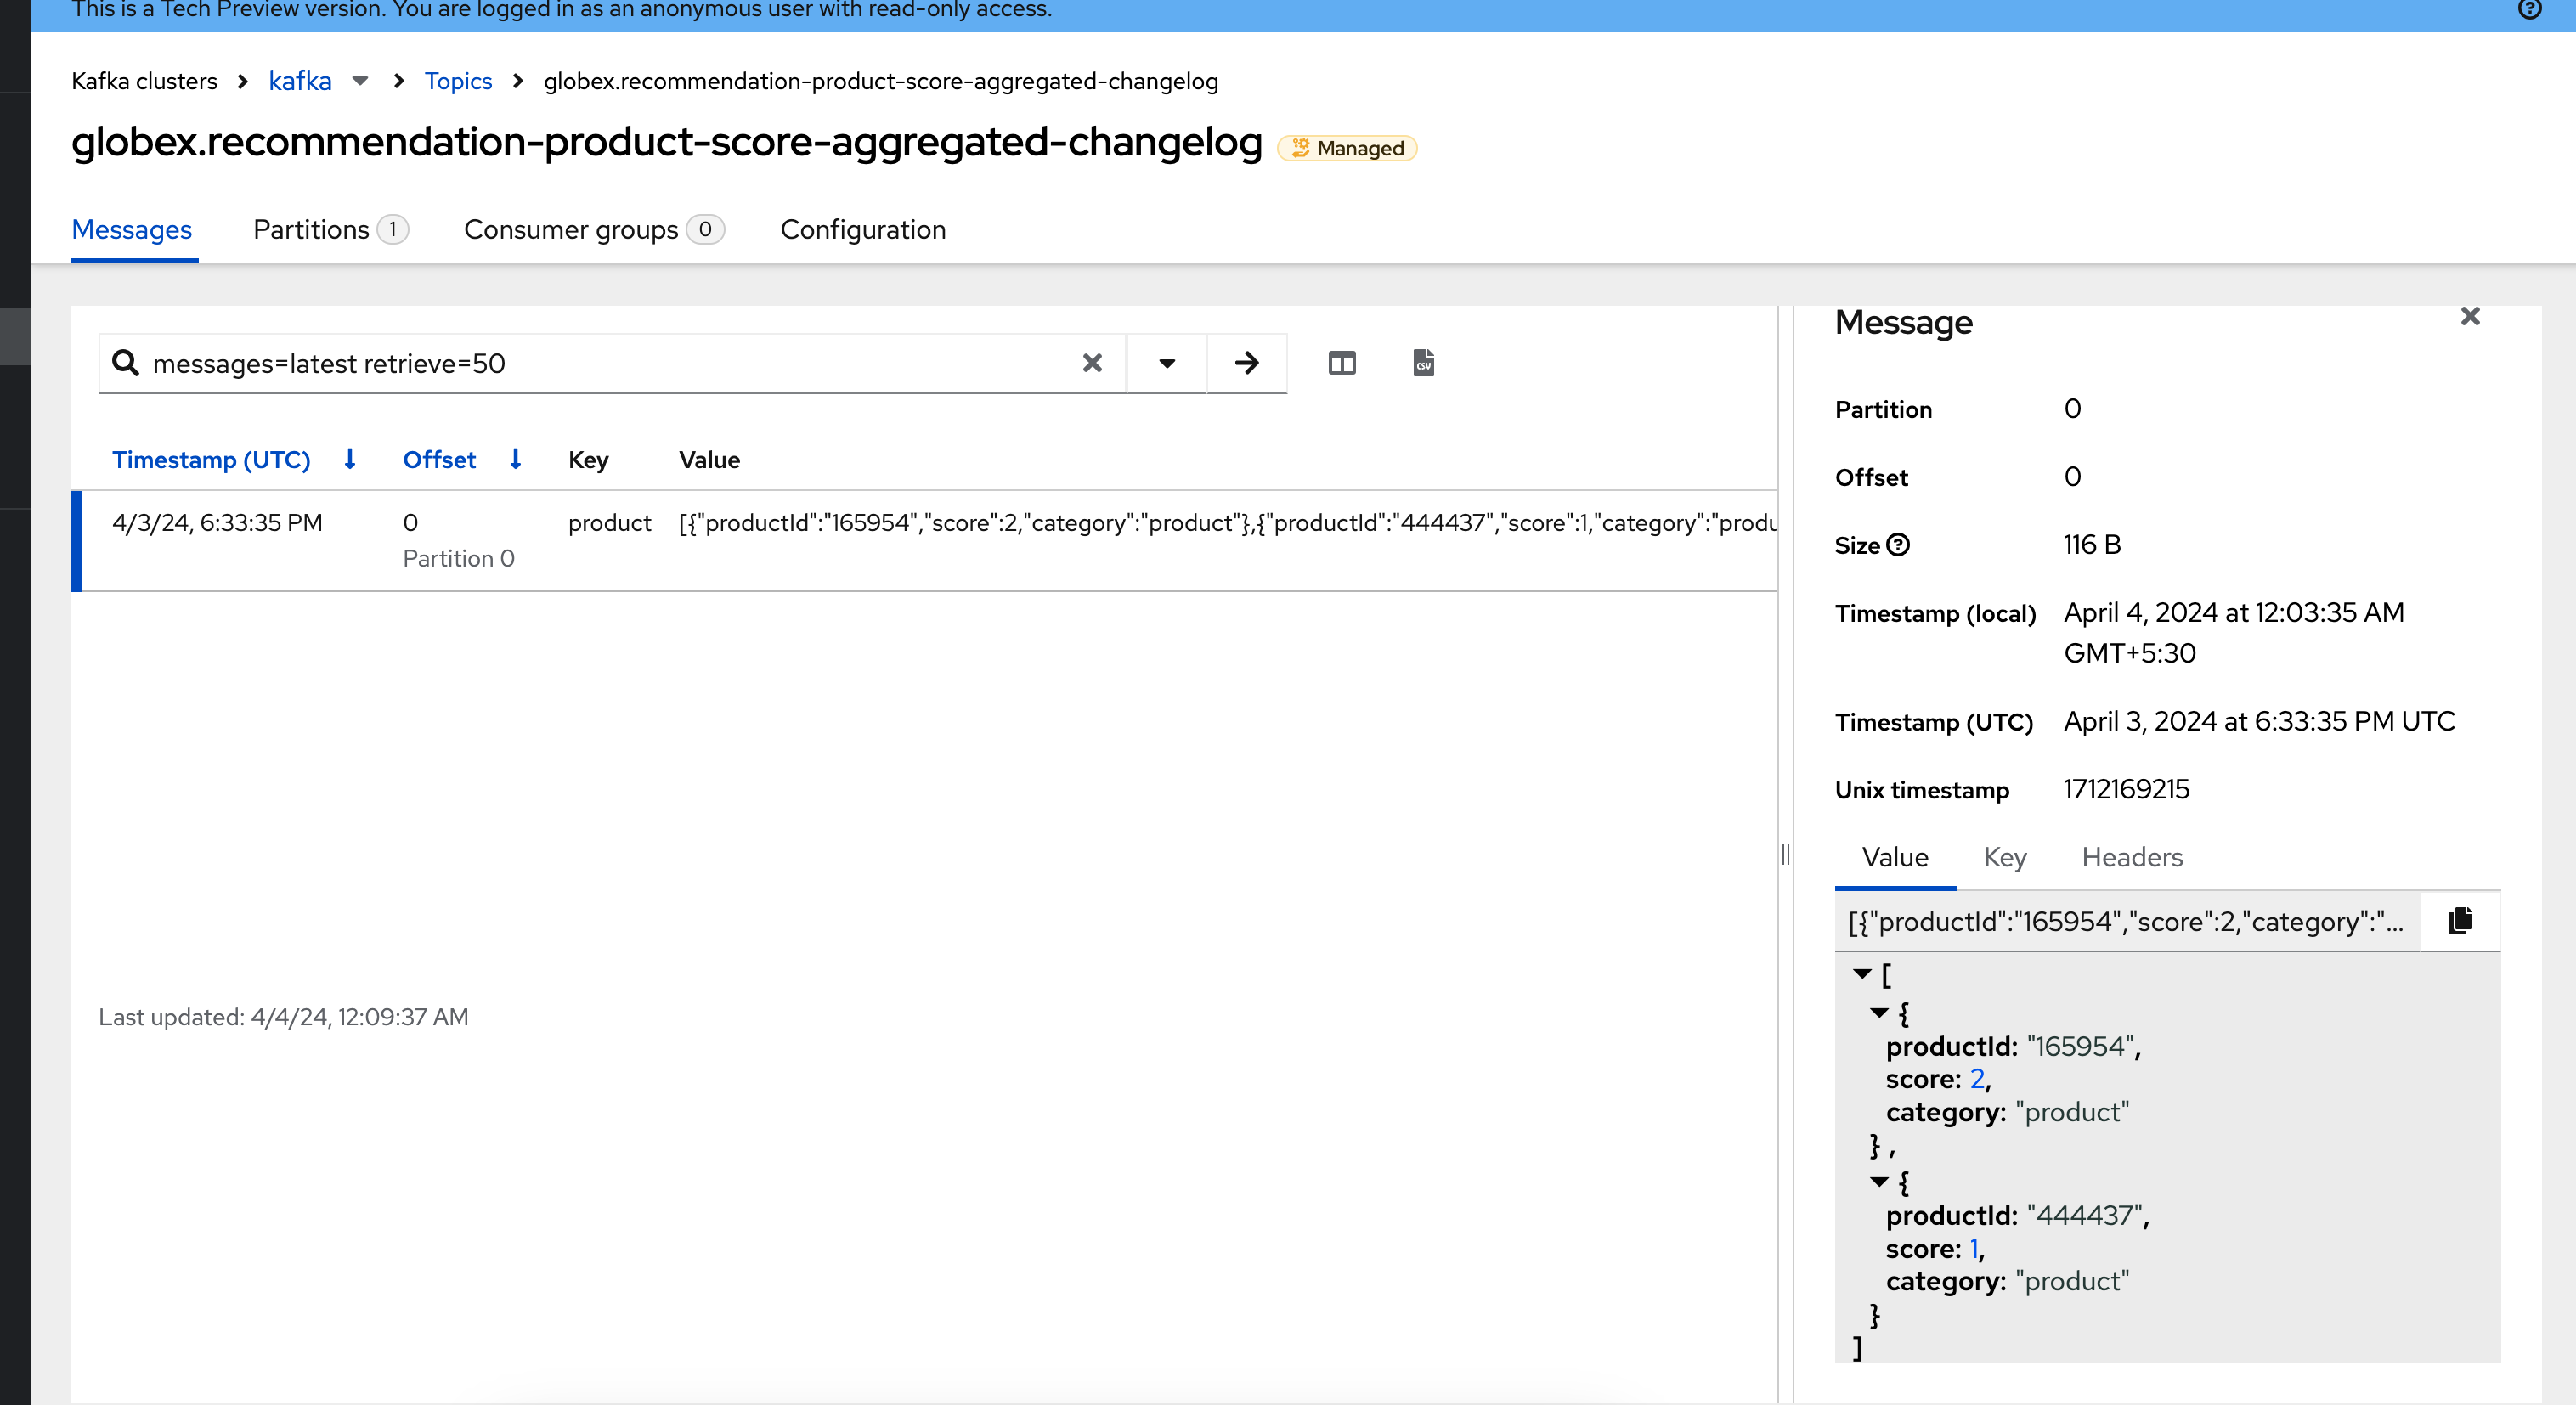2576x1405 pixels.
Task: Click the Configuration tab
Action: [863, 229]
